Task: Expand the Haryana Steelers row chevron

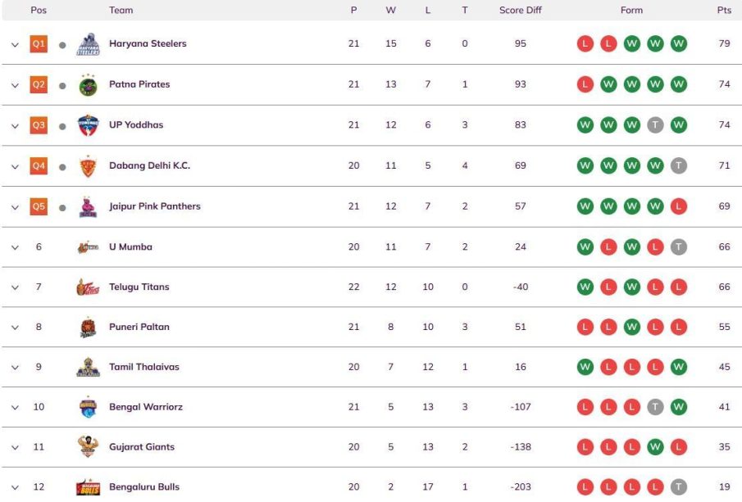Action: pyautogui.click(x=15, y=45)
